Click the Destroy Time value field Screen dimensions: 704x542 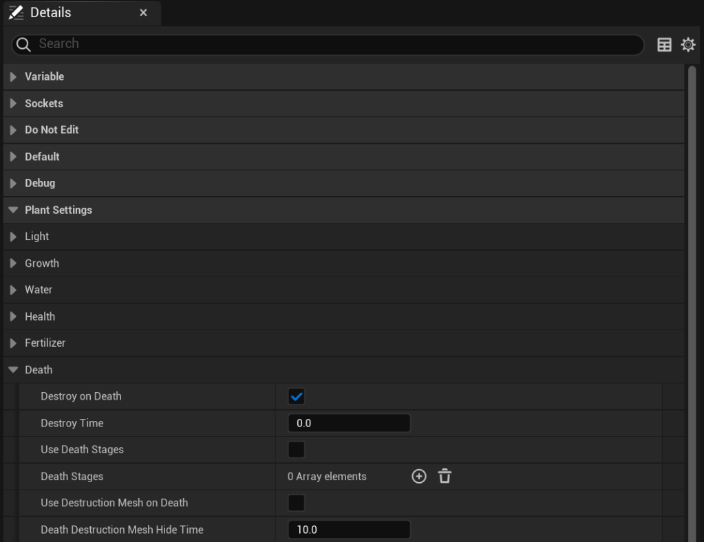(x=349, y=423)
